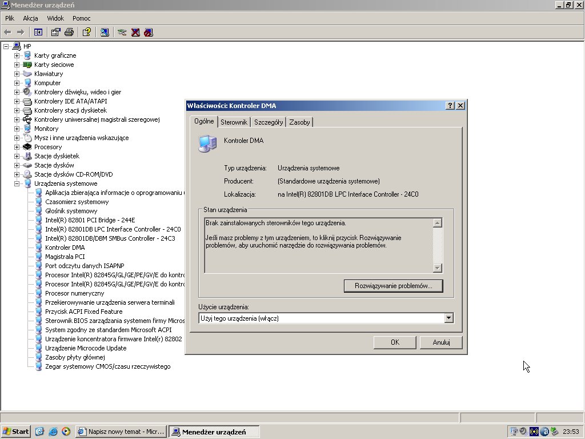
Task: Select Magistrala PCI in the tree
Action: [65, 257]
